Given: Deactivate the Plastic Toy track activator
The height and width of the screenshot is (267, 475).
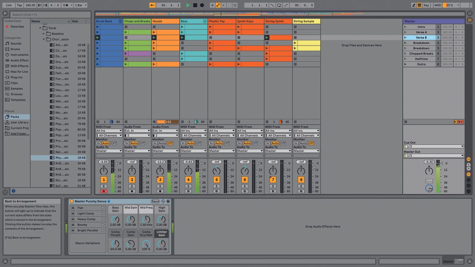Looking at the screenshot, I should pos(216,179).
